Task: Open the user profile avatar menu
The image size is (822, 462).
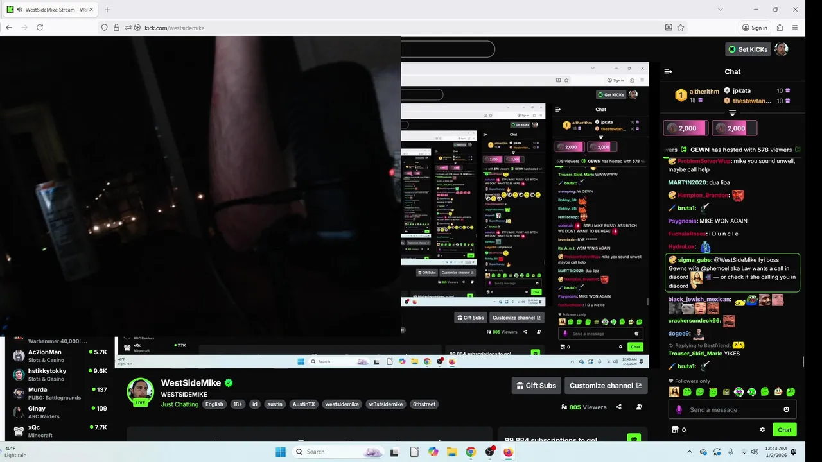Action: click(781, 49)
